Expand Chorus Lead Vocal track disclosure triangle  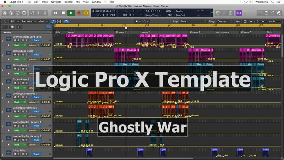(x=9, y=59)
